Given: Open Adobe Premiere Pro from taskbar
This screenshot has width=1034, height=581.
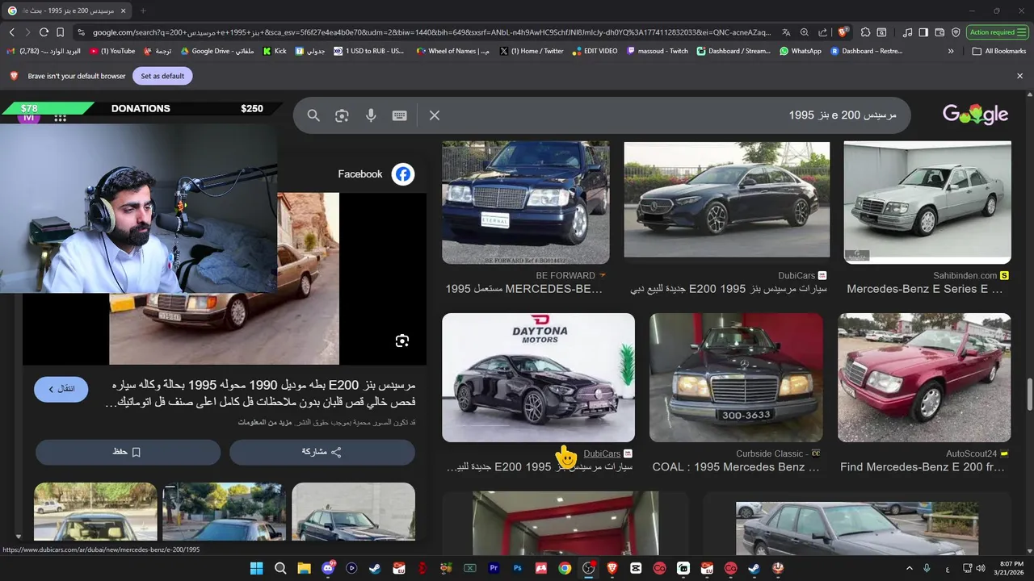Looking at the screenshot, I should point(494,568).
